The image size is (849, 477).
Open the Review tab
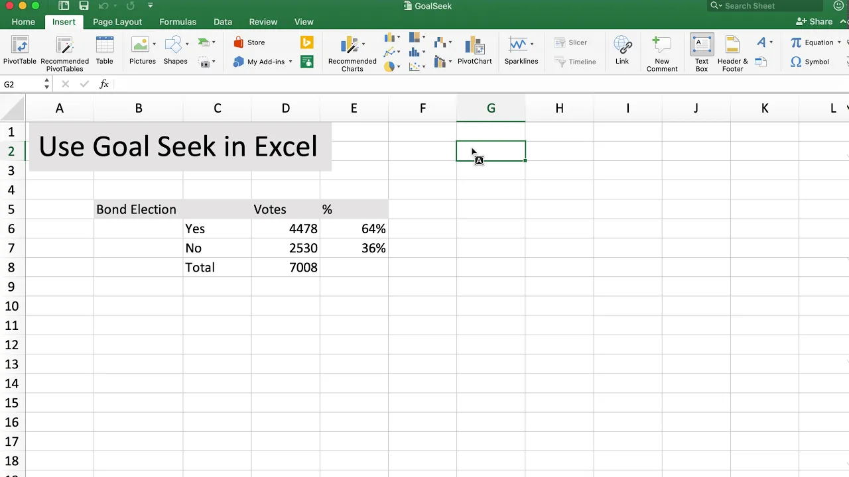pyautogui.click(x=263, y=22)
